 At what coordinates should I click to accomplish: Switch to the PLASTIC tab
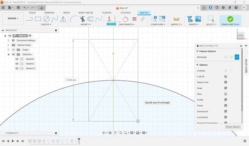107,13
